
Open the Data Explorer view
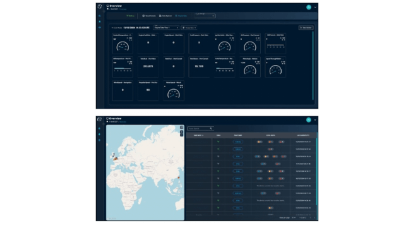pos(165,16)
